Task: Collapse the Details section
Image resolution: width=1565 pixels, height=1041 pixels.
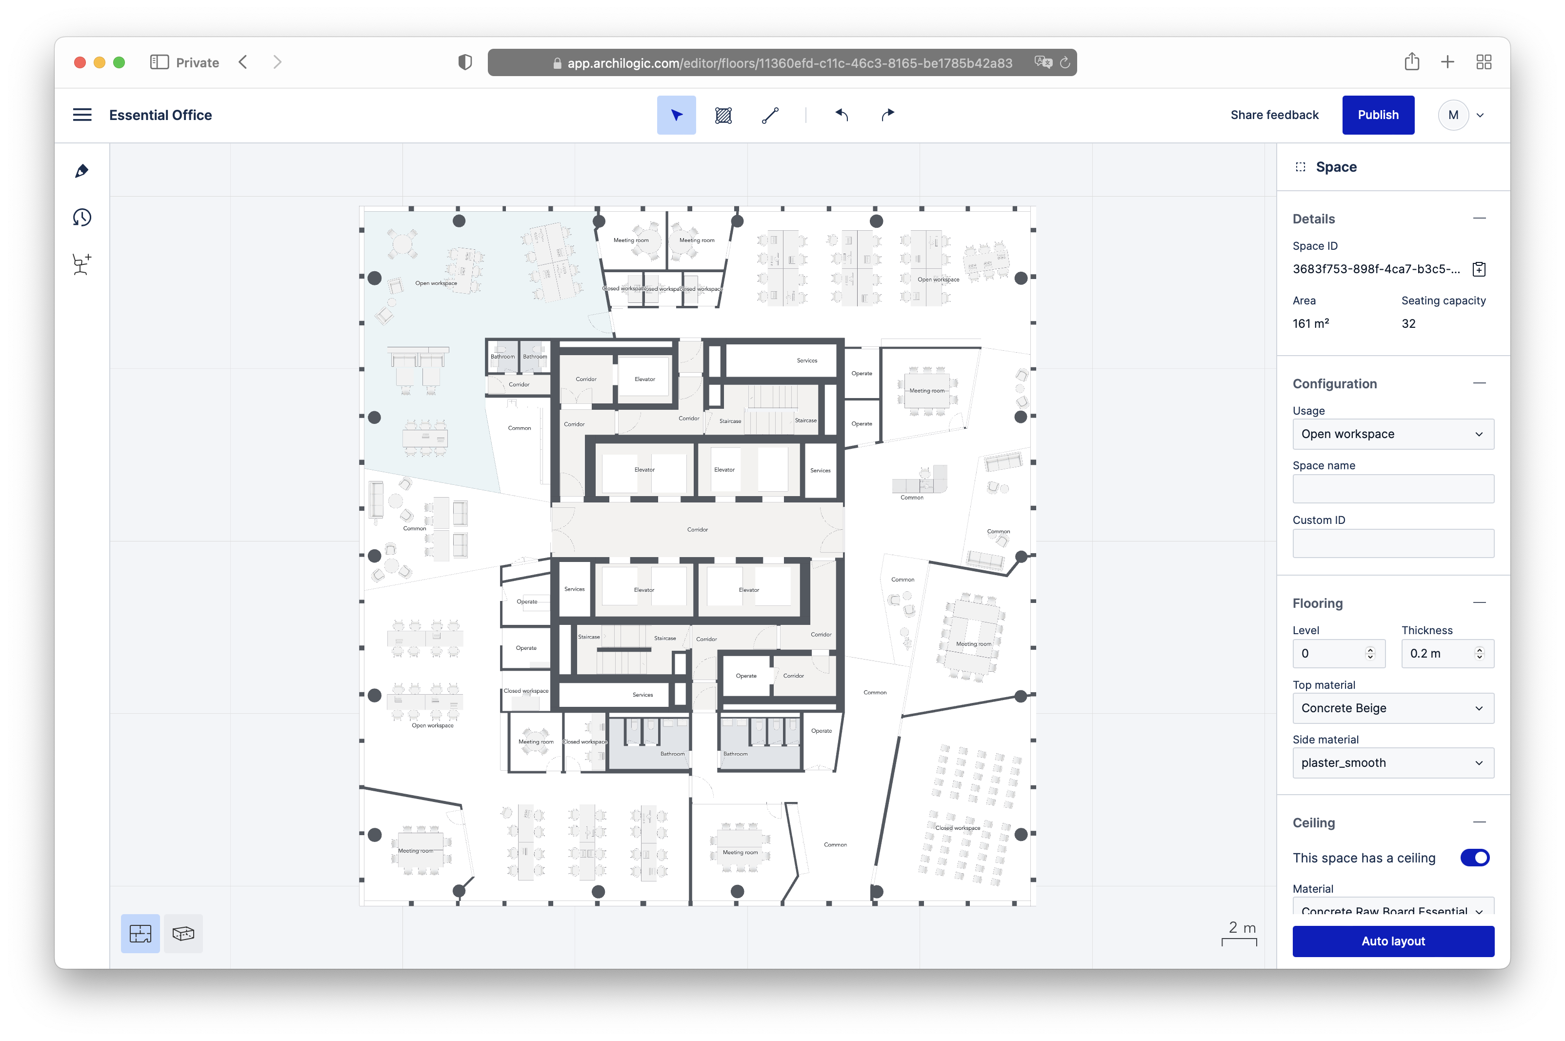Action: pyautogui.click(x=1479, y=219)
